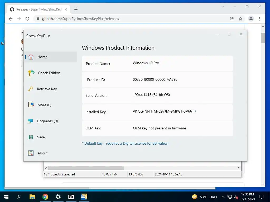Click the More (0) magnifier icon
The image size is (270, 202).
(31, 105)
